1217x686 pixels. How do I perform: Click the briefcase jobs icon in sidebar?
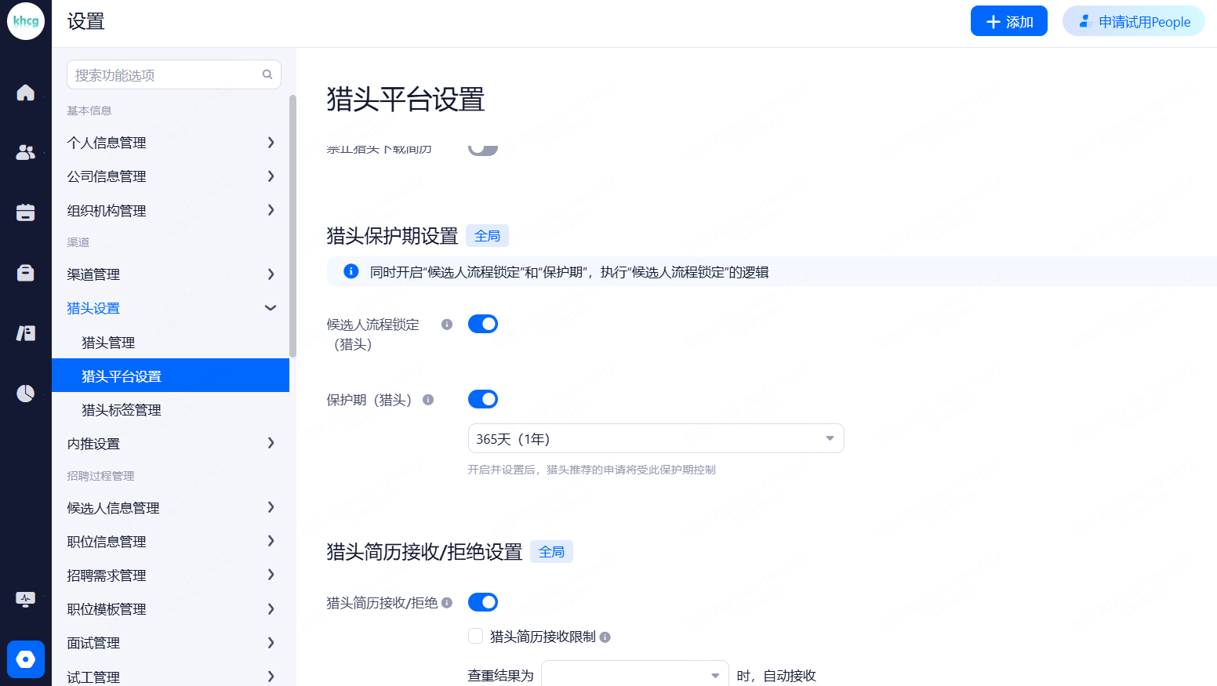tap(25, 273)
